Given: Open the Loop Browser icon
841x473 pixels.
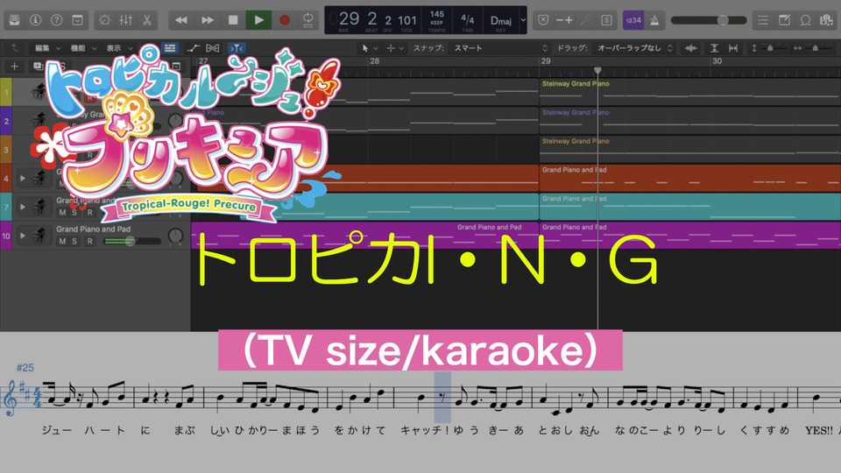Looking at the screenshot, I should [805, 20].
